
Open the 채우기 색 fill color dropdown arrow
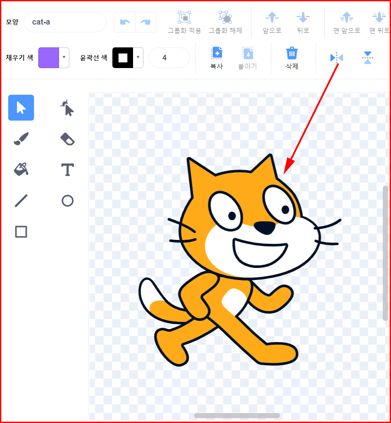click(64, 57)
